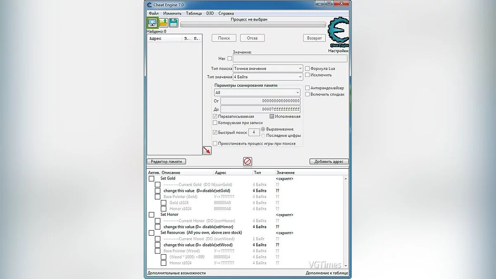This screenshot has height=279, width=496.
Task: Click the Отсев button
Action: (x=252, y=38)
